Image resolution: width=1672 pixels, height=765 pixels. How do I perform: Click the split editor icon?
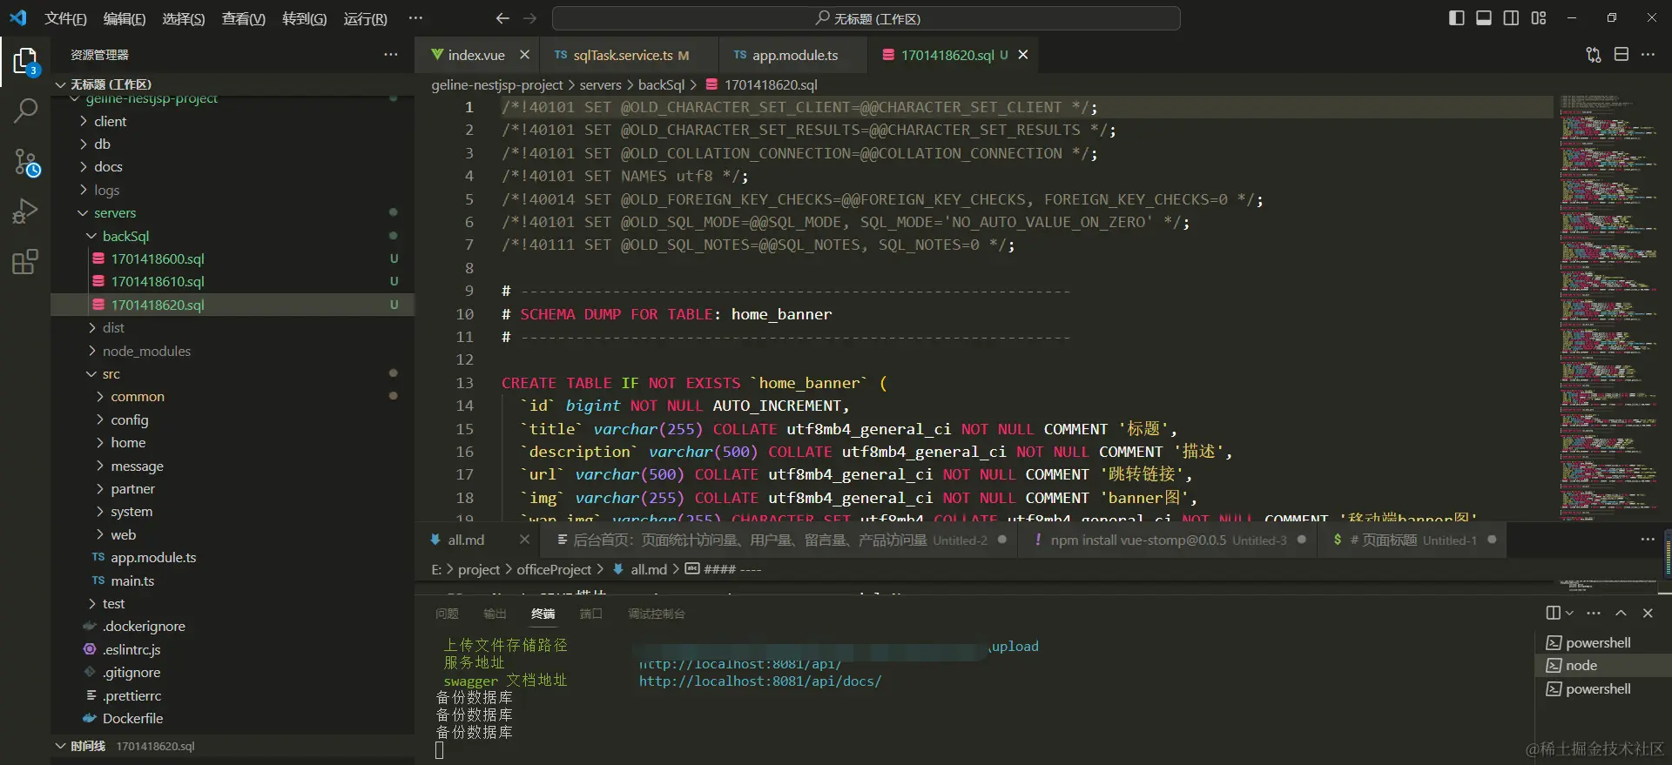click(x=1621, y=55)
